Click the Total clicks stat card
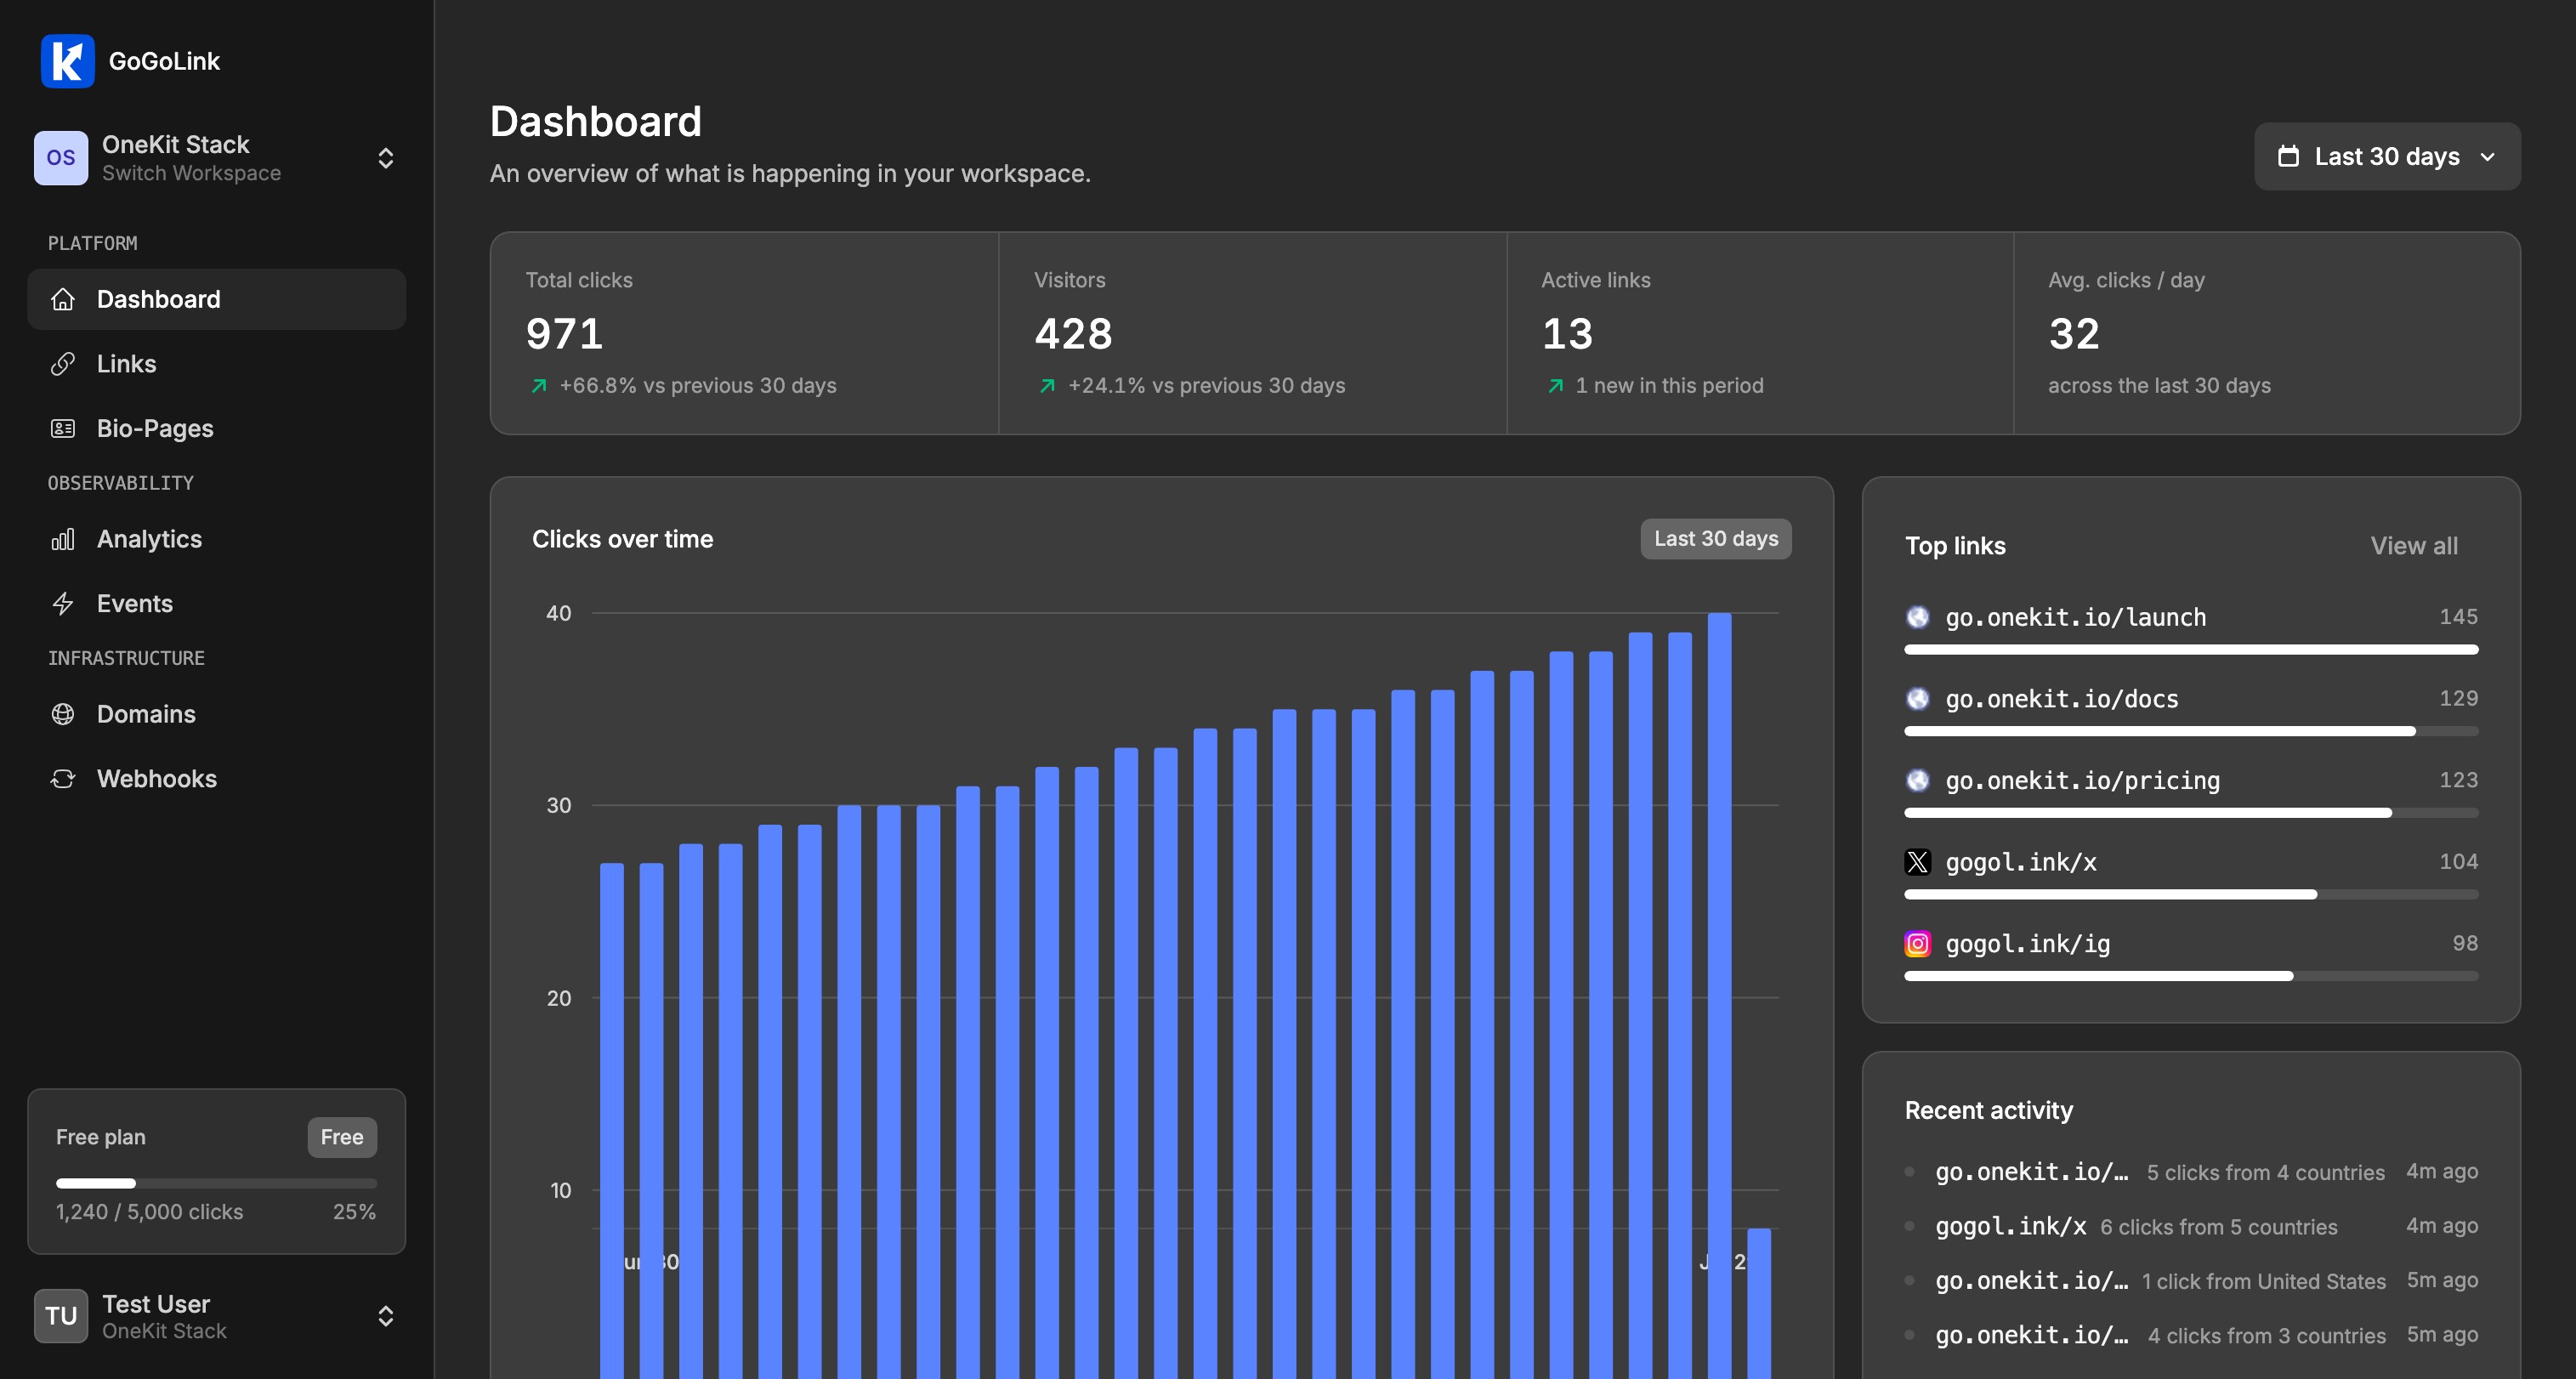 (x=744, y=333)
